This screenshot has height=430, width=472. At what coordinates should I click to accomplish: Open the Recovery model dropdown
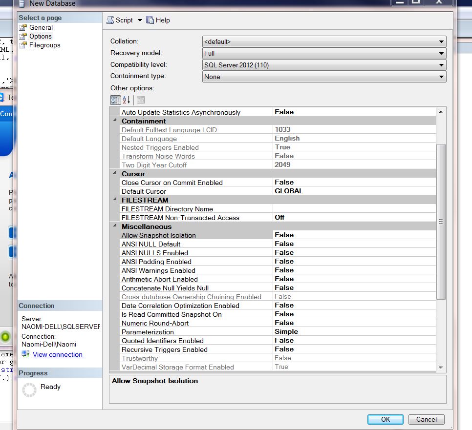(x=441, y=53)
